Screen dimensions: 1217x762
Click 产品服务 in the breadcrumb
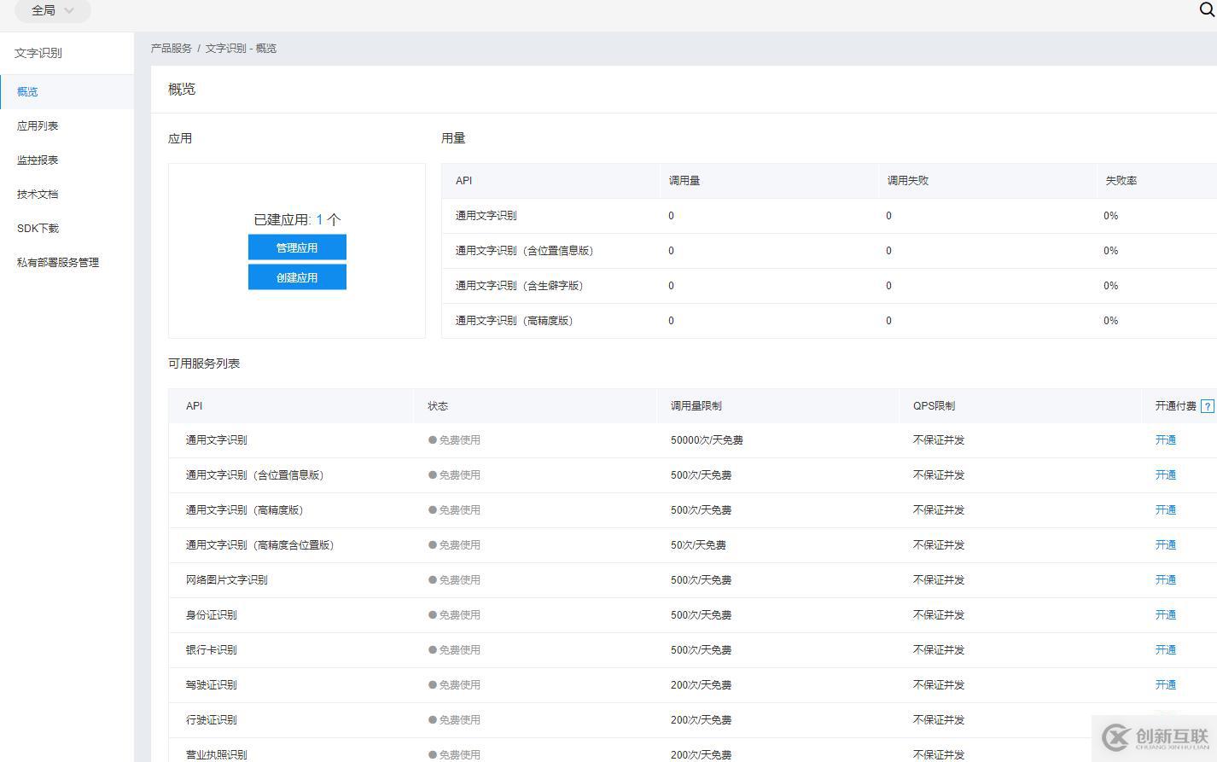tap(171, 49)
